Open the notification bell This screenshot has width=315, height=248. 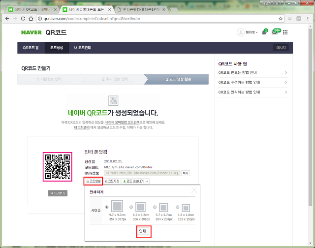[264, 32]
